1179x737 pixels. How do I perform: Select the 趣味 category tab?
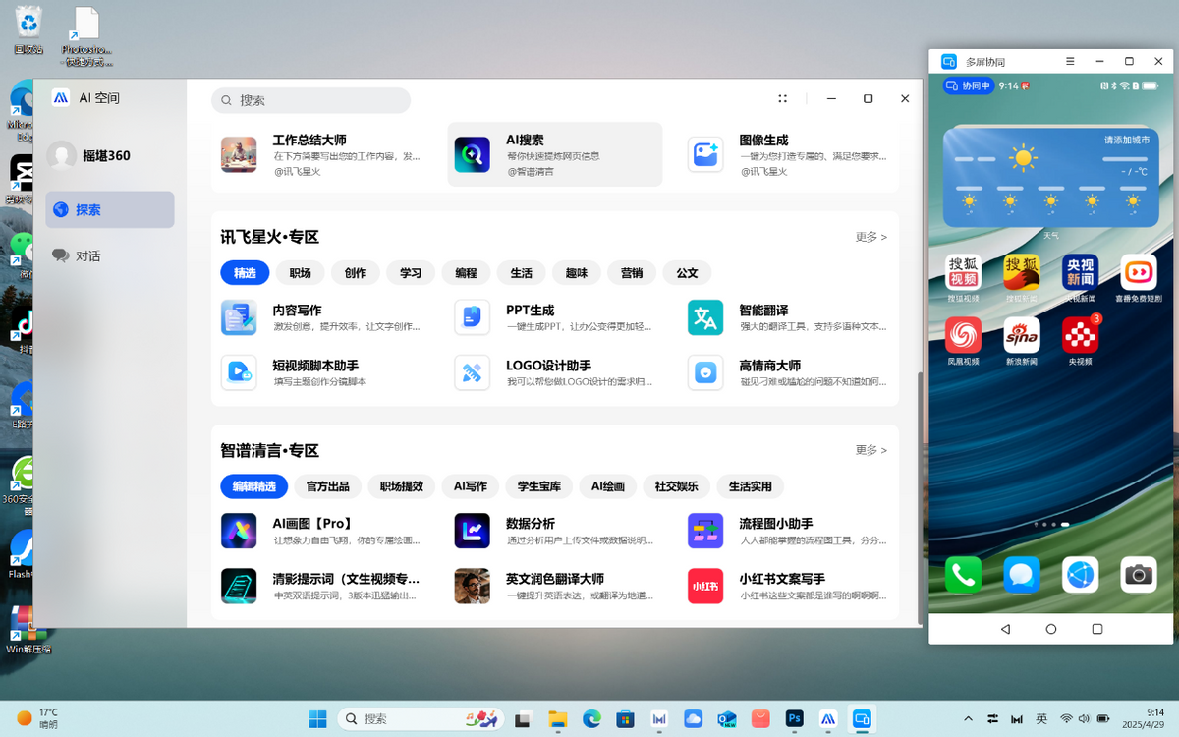click(576, 272)
